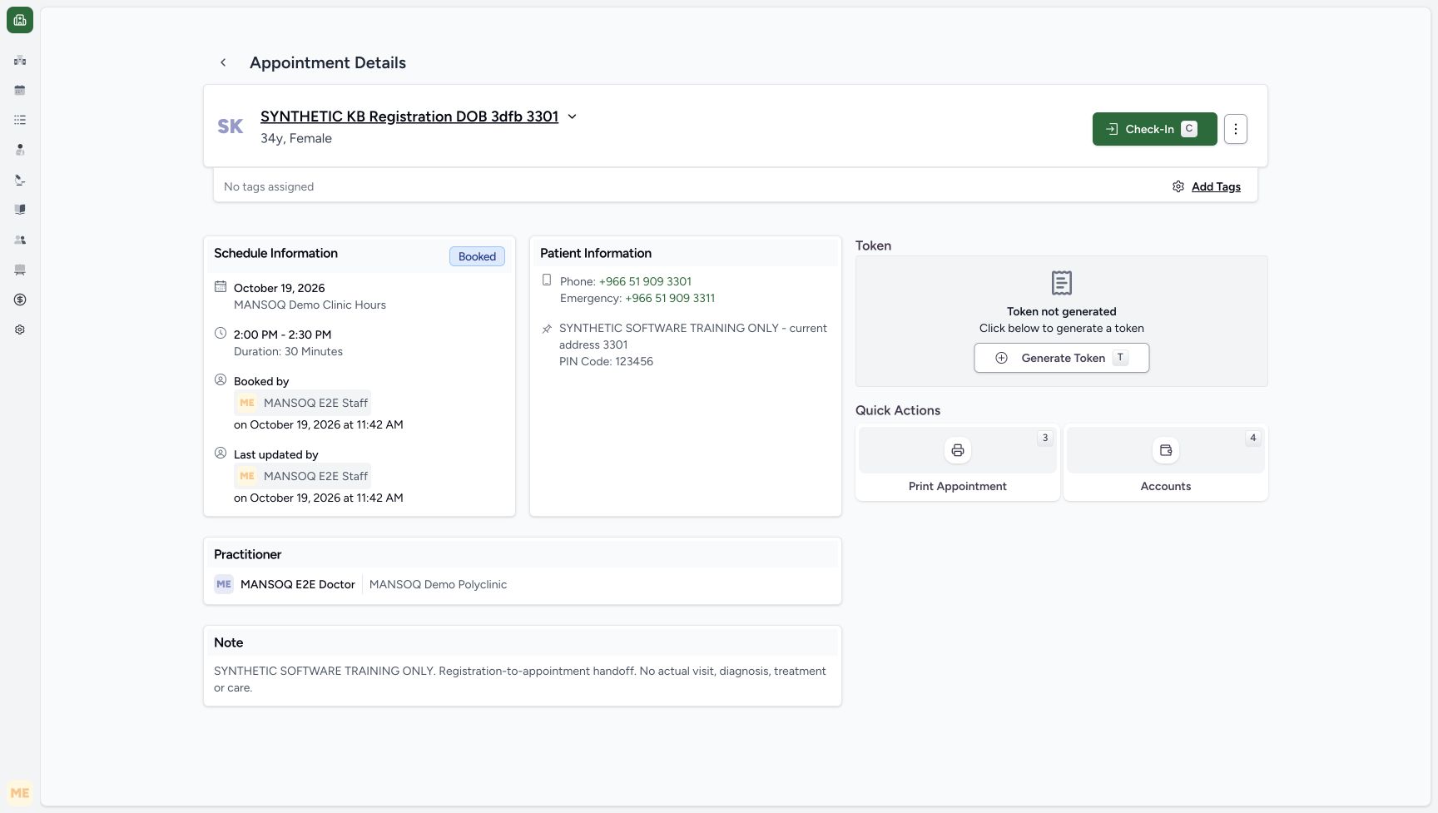Image resolution: width=1438 pixels, height=813 pixels.
Task: Click the Token not generated message
Action: click(1062, 311)
